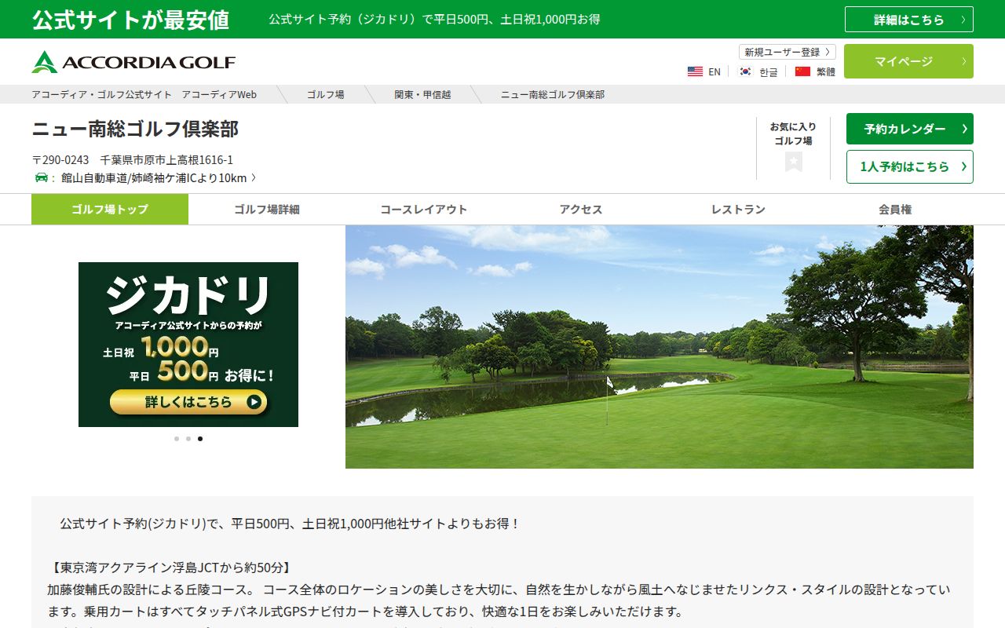
Task: Click the 新規ユーザー登録 link
Action: (787, 52)
